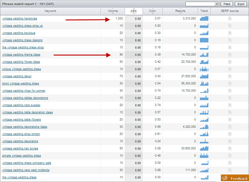Click the Keyword column header
Viewport: 249px width, 182px height.
(50, 11)
